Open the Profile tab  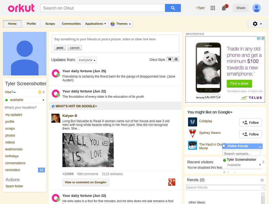[31, 24]
